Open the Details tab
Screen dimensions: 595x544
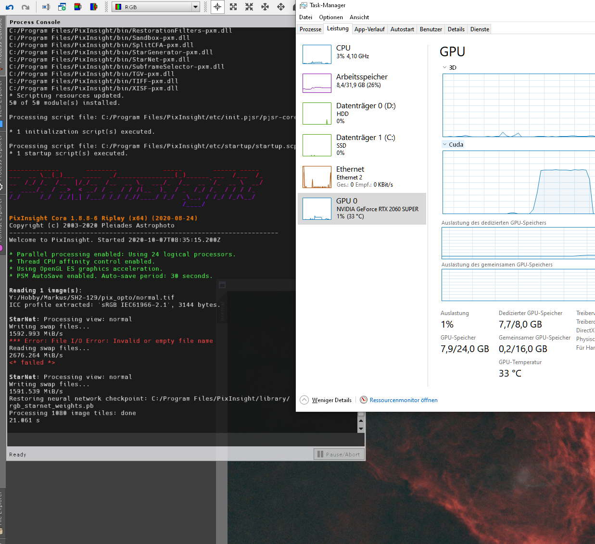(456, 29)
